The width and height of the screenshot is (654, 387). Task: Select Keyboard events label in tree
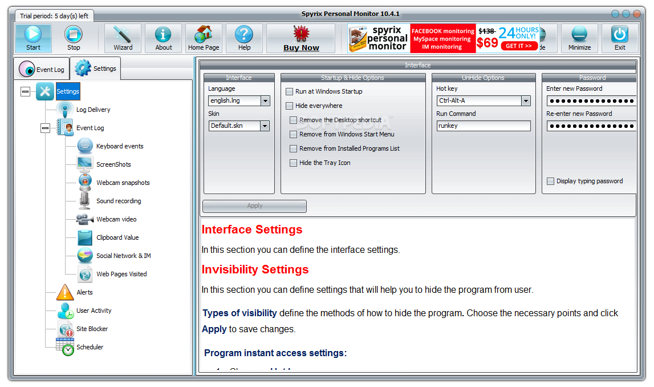click(120, 146)
